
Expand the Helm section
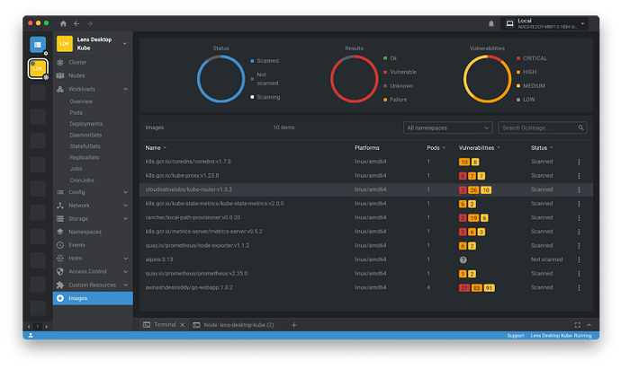click(x=125, y=258)
